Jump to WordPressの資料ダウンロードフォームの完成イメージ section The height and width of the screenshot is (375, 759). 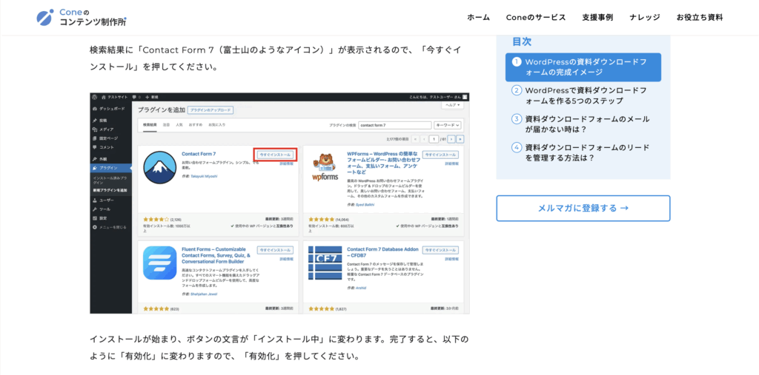click(583, 67)
